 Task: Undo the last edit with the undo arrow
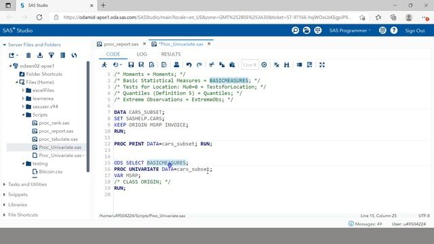(x=189, y=65)
